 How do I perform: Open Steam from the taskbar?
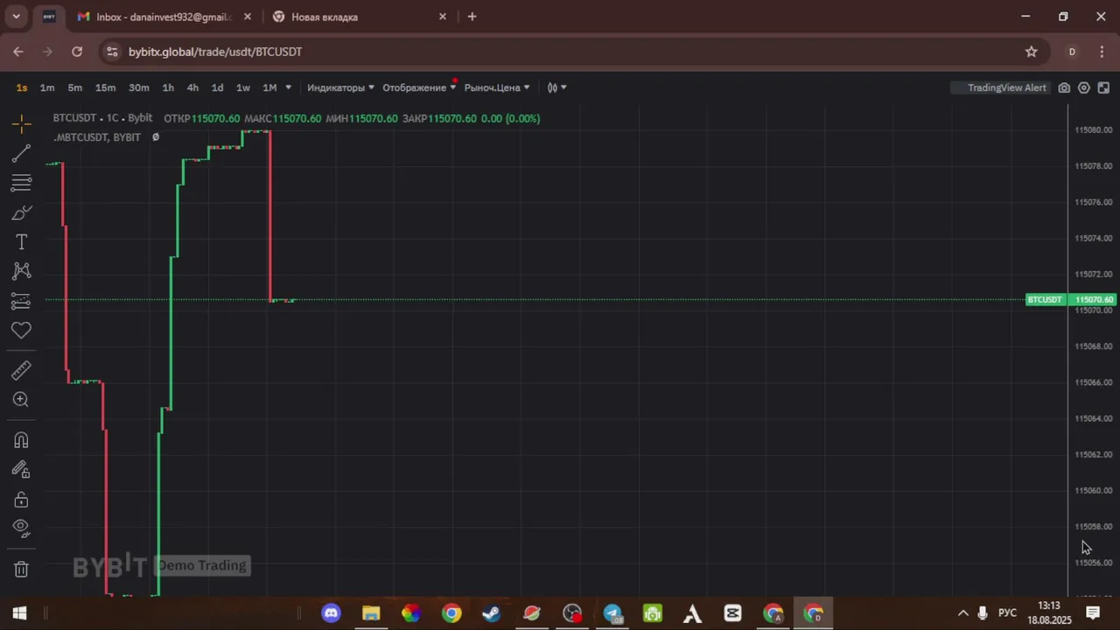coord(492,613)
